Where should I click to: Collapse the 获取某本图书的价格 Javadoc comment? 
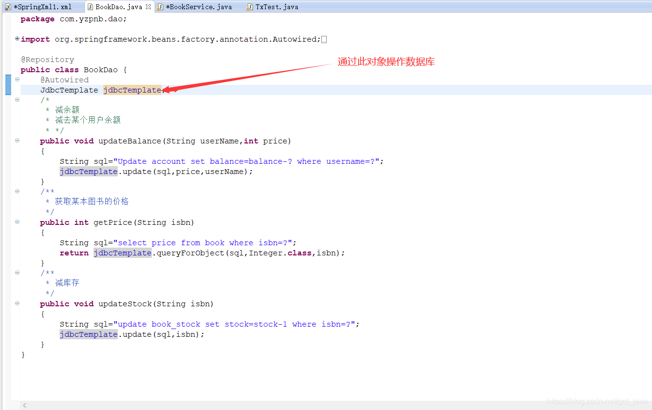pos(17,191)
